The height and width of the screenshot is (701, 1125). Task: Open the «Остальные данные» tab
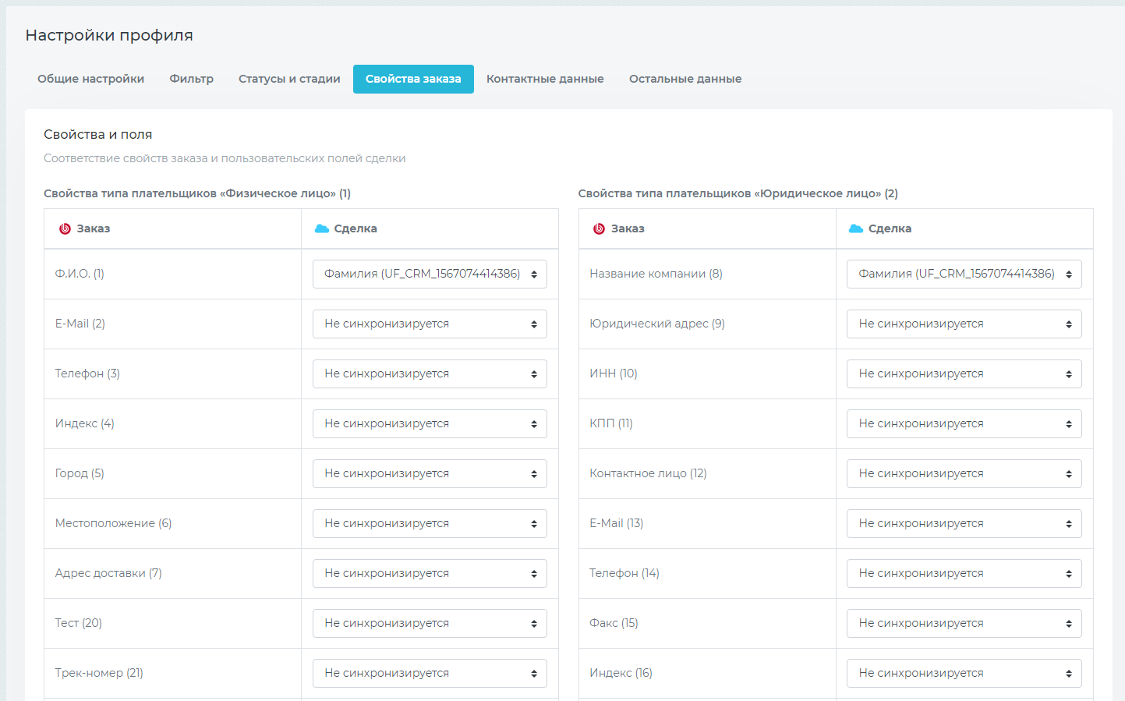tap(685, 79)
